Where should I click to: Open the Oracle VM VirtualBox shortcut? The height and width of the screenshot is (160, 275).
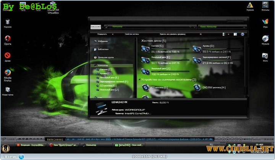53,8
